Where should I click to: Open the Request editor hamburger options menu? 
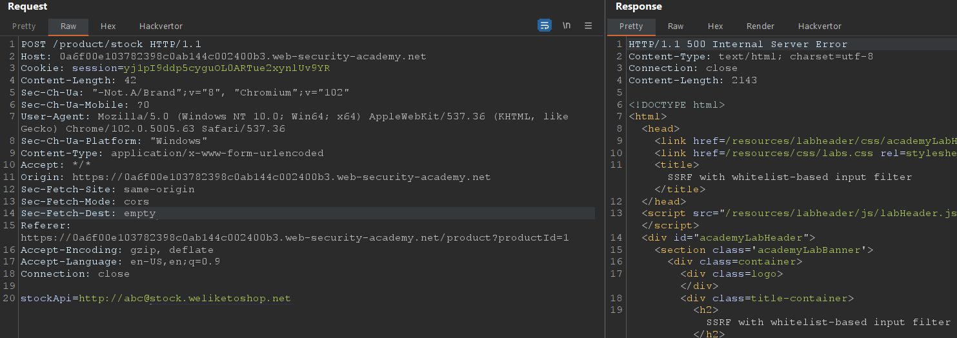click(589, 26)
